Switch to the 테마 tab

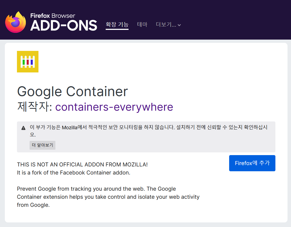tap(142, 25)
